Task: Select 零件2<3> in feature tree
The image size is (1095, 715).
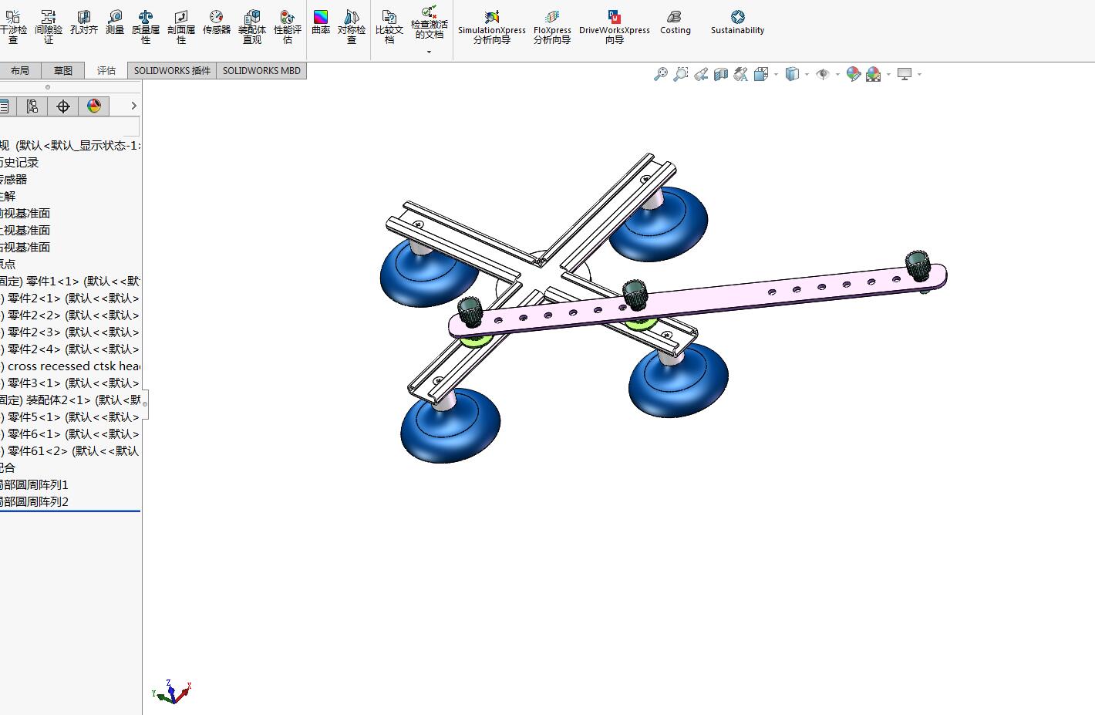Action: point(70,332)
